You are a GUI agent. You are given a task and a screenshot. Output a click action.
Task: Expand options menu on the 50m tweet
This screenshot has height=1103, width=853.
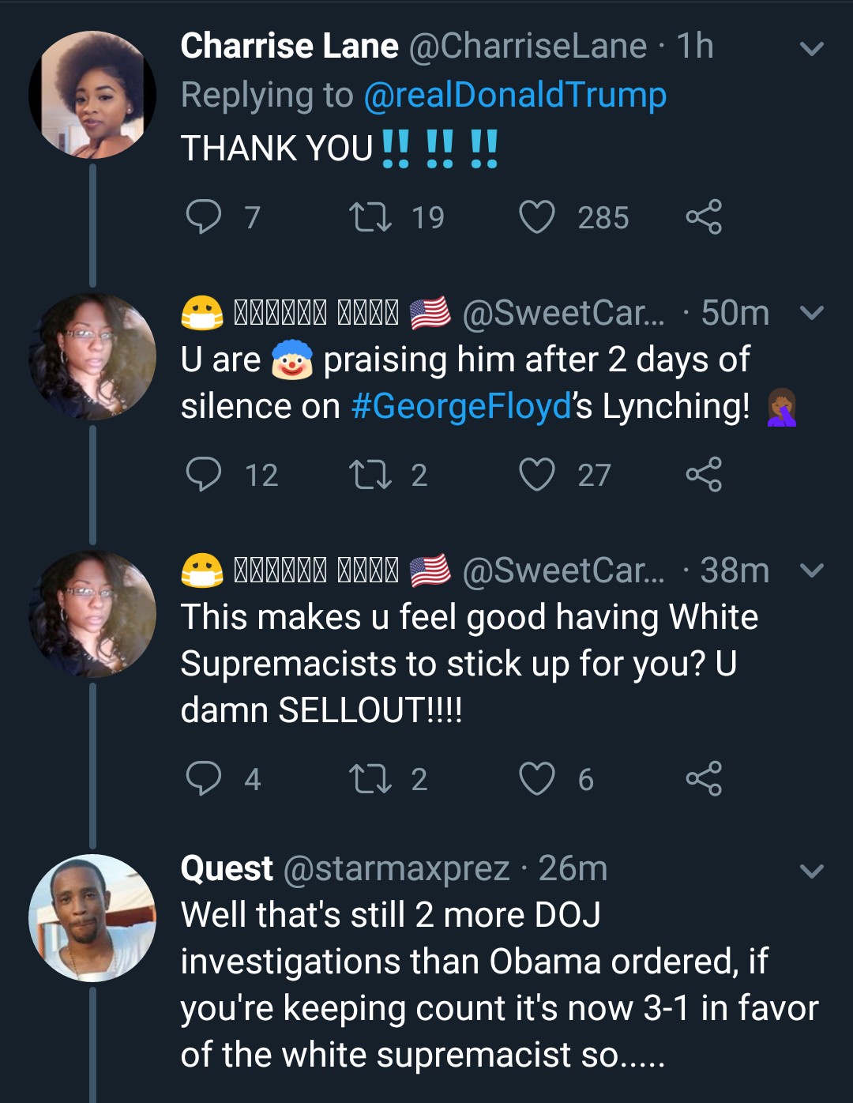point(812,314)
